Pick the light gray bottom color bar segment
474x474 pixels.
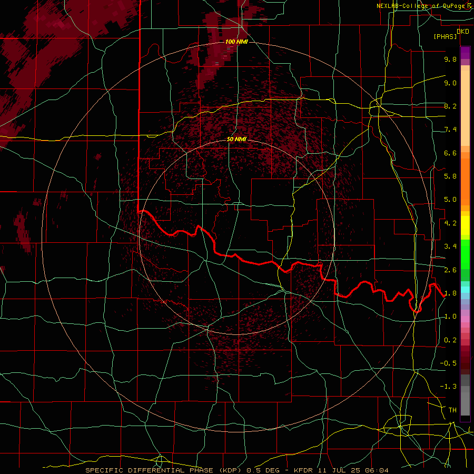coord(465,403)
